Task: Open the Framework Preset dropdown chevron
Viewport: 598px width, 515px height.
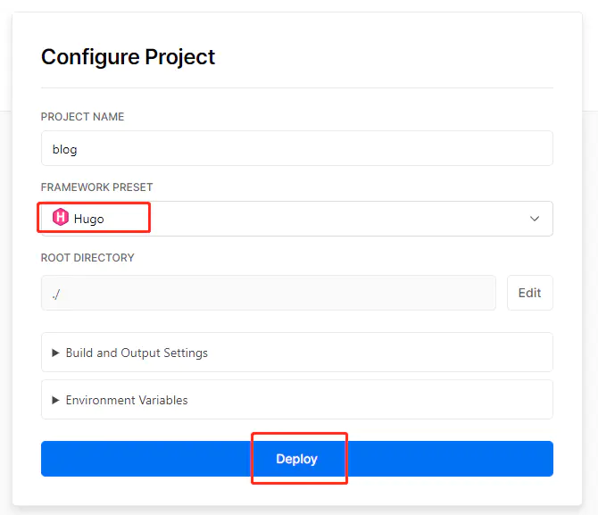Action: coord(535,219)
